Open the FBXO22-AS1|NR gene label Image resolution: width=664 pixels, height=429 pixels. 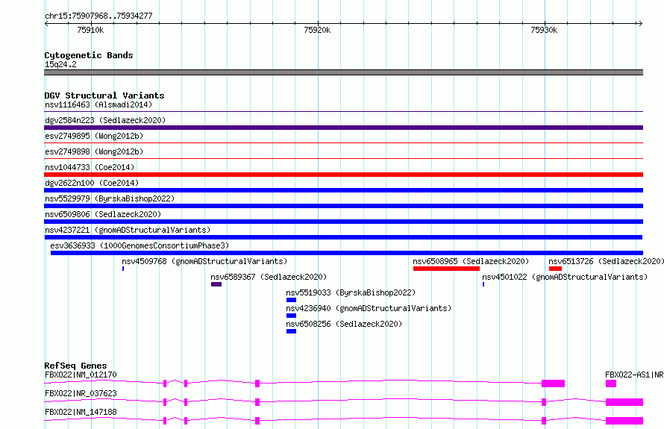[634, 375]
